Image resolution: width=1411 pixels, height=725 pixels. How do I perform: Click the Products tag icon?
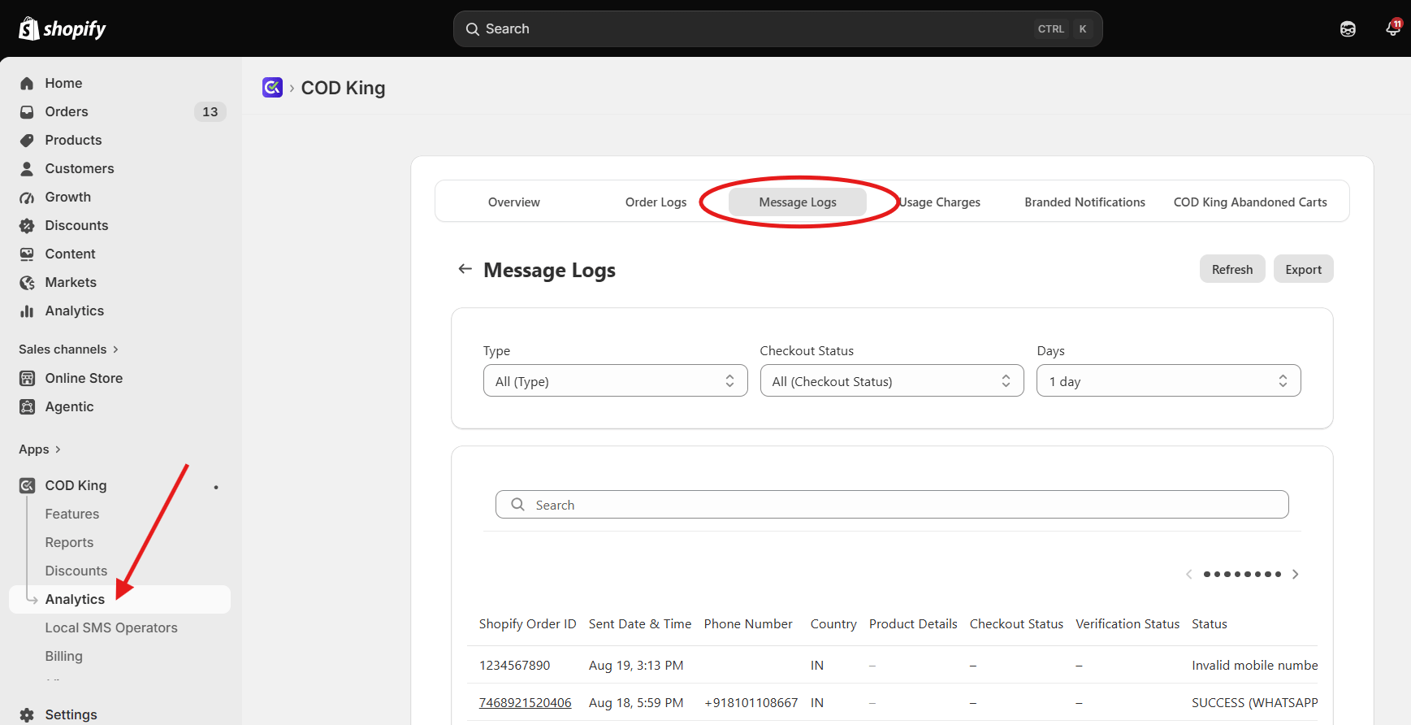[x=27, y=140]
